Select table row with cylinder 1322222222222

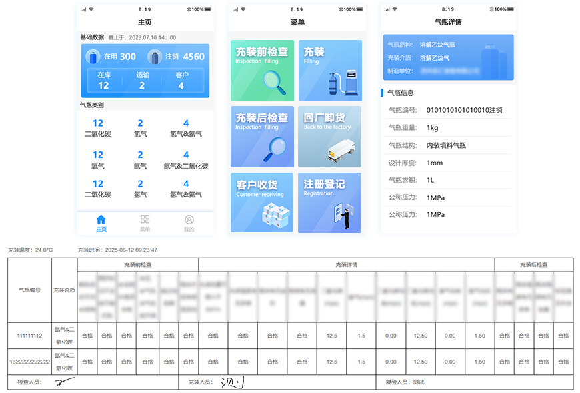tap(29, 362)
